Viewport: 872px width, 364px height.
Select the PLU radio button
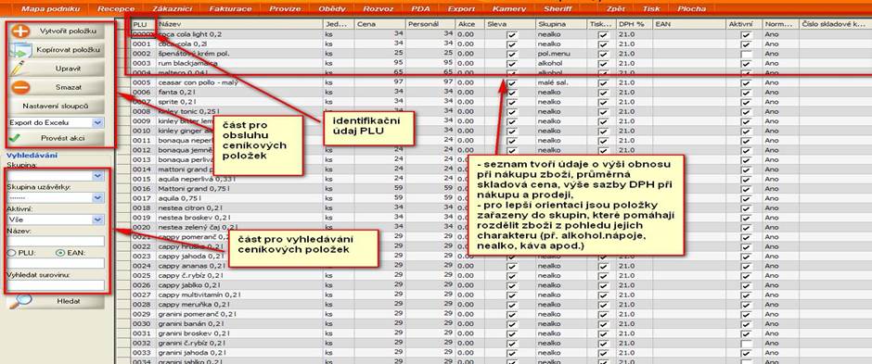(11, 253)
